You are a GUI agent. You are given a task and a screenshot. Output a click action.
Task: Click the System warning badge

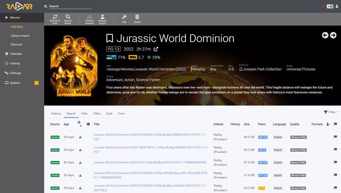[x=36, y=83]
